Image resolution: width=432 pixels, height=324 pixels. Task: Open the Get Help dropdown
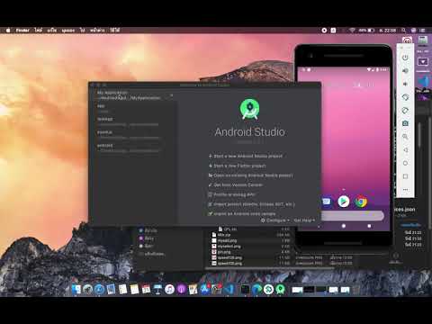coord(304,220)
